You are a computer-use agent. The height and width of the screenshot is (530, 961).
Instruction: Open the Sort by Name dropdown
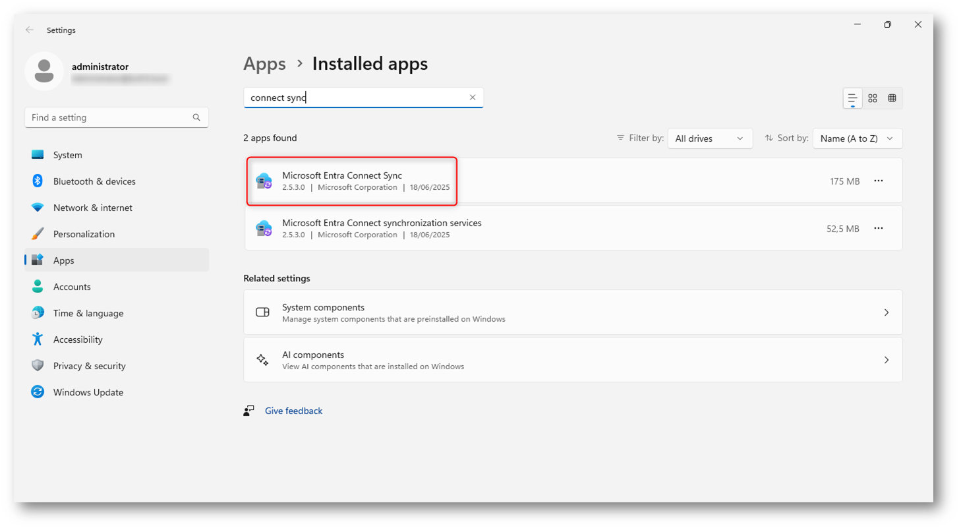click(858, 138)
